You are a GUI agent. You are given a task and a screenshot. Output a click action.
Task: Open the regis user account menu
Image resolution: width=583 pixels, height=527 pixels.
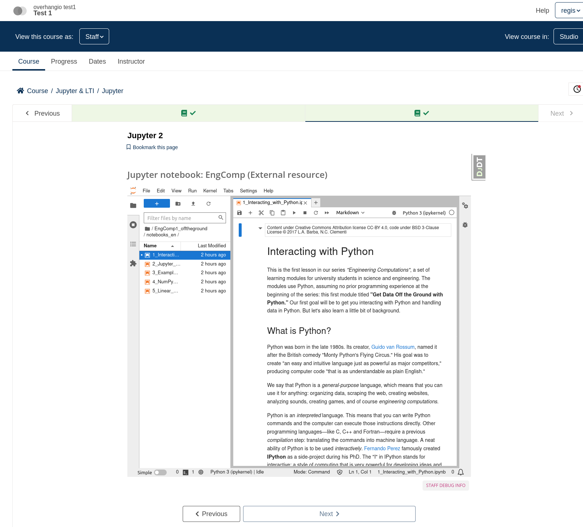[568, 10]
